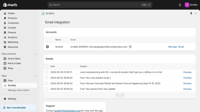
Task: Preview the woodworking courses email
Action: tap(187, 72)
